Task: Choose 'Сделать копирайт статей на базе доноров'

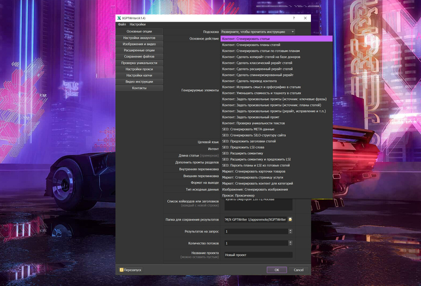Action: pos(277,57)
